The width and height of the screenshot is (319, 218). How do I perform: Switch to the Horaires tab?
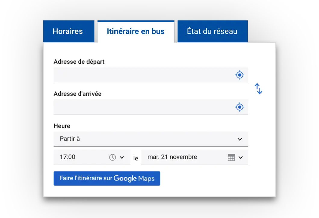coord(69,32)
